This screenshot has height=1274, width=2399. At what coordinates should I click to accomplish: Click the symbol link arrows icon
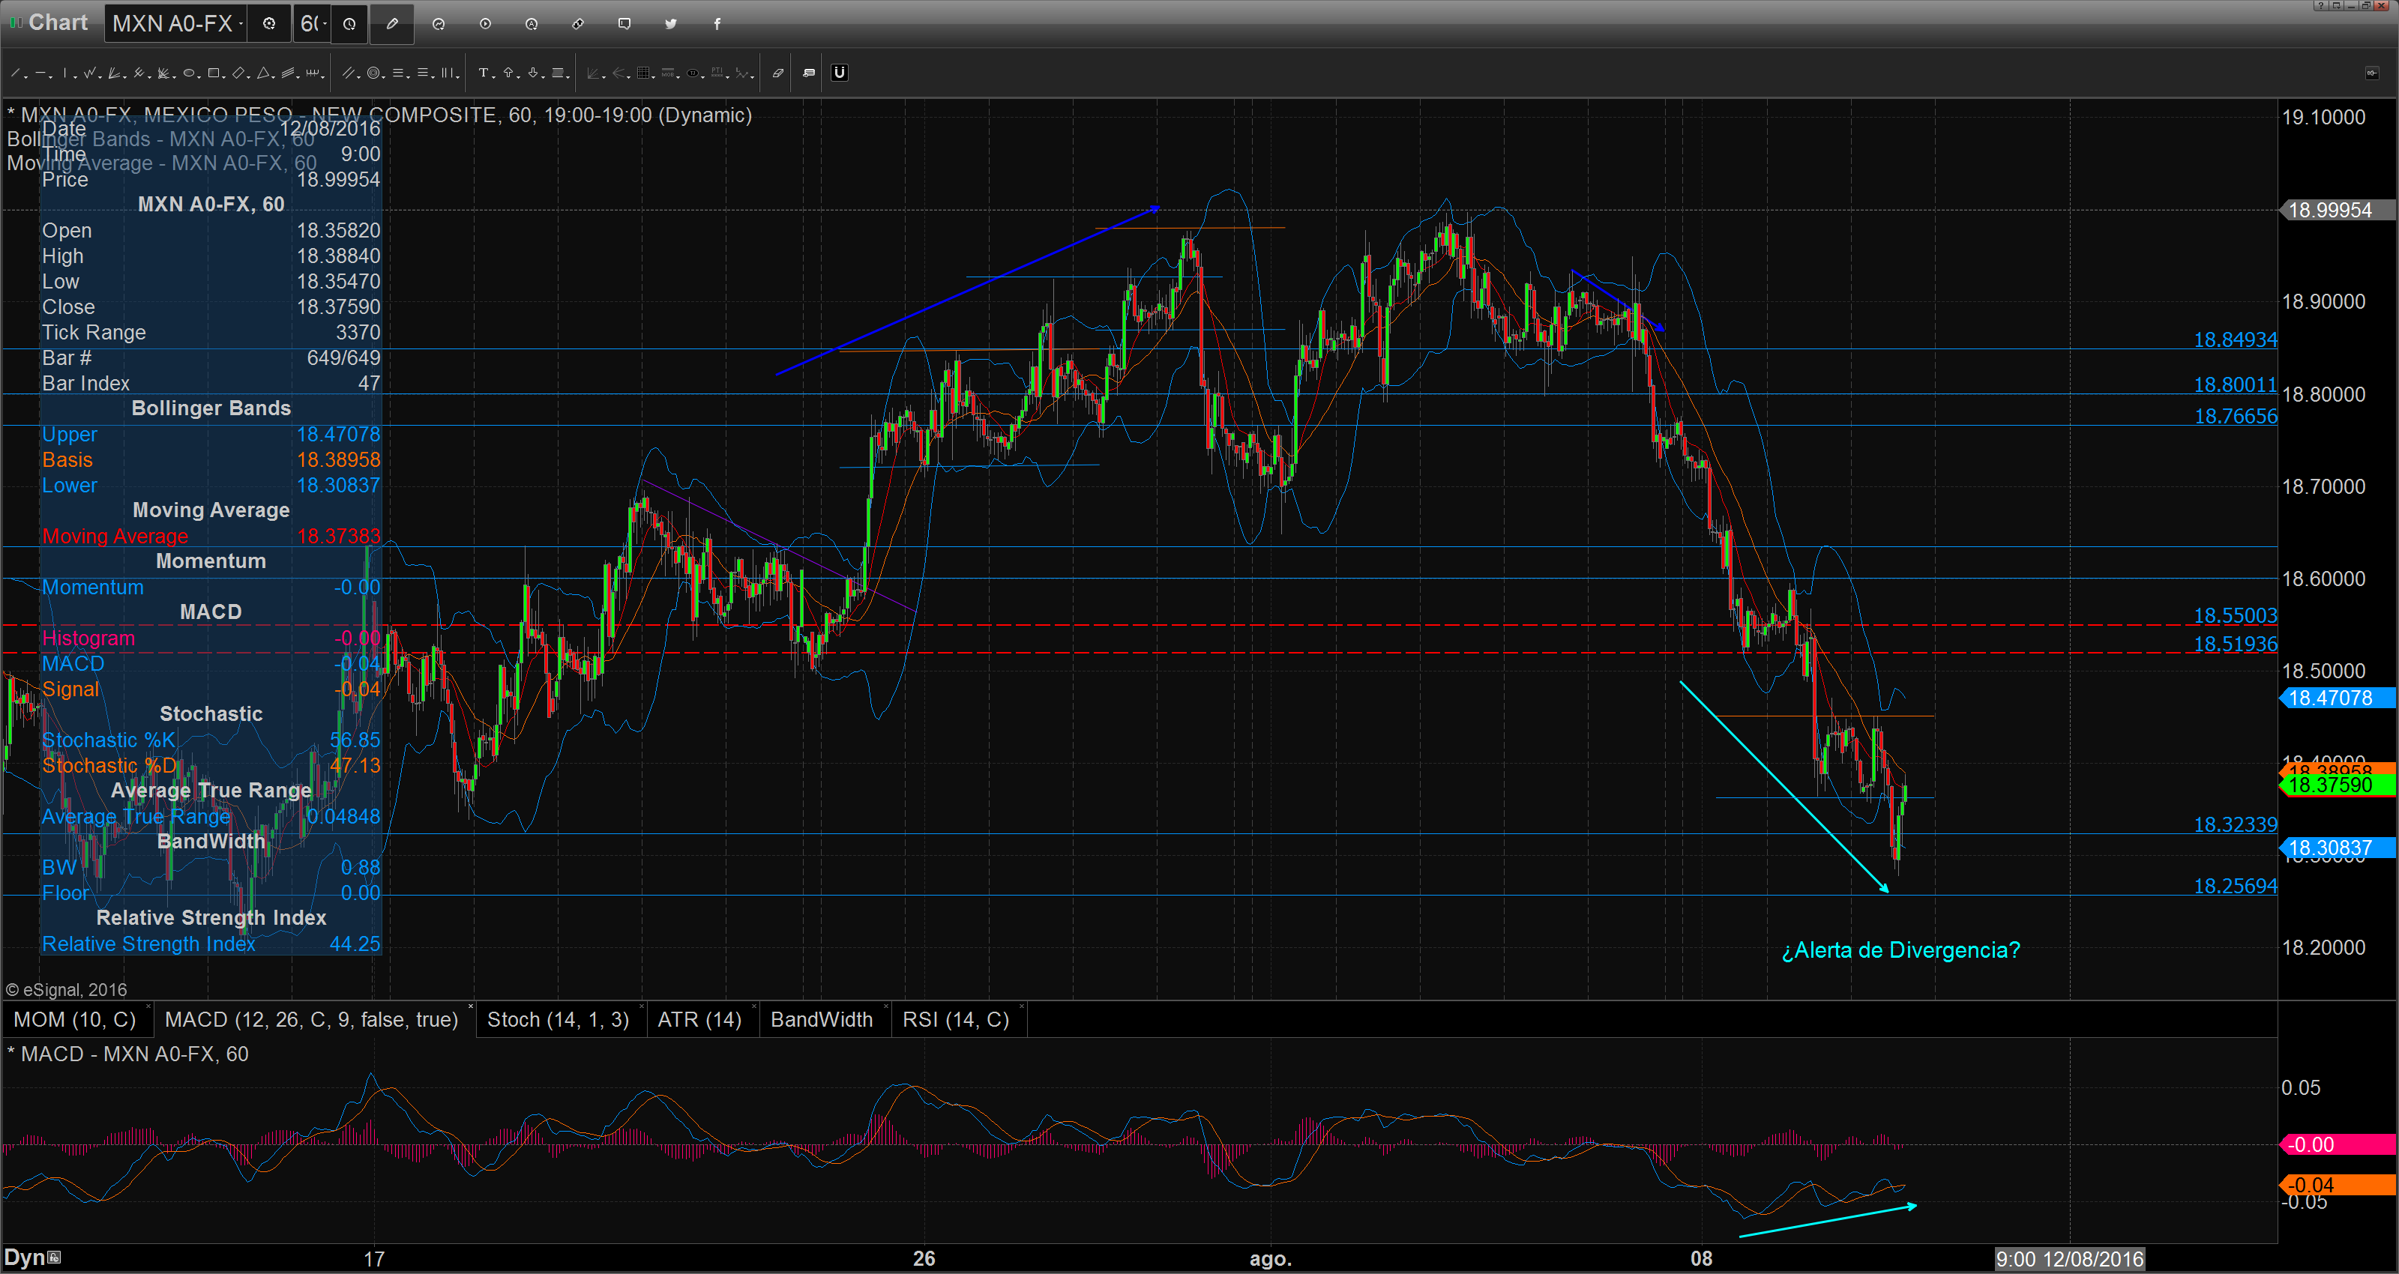tap(578, 24)
